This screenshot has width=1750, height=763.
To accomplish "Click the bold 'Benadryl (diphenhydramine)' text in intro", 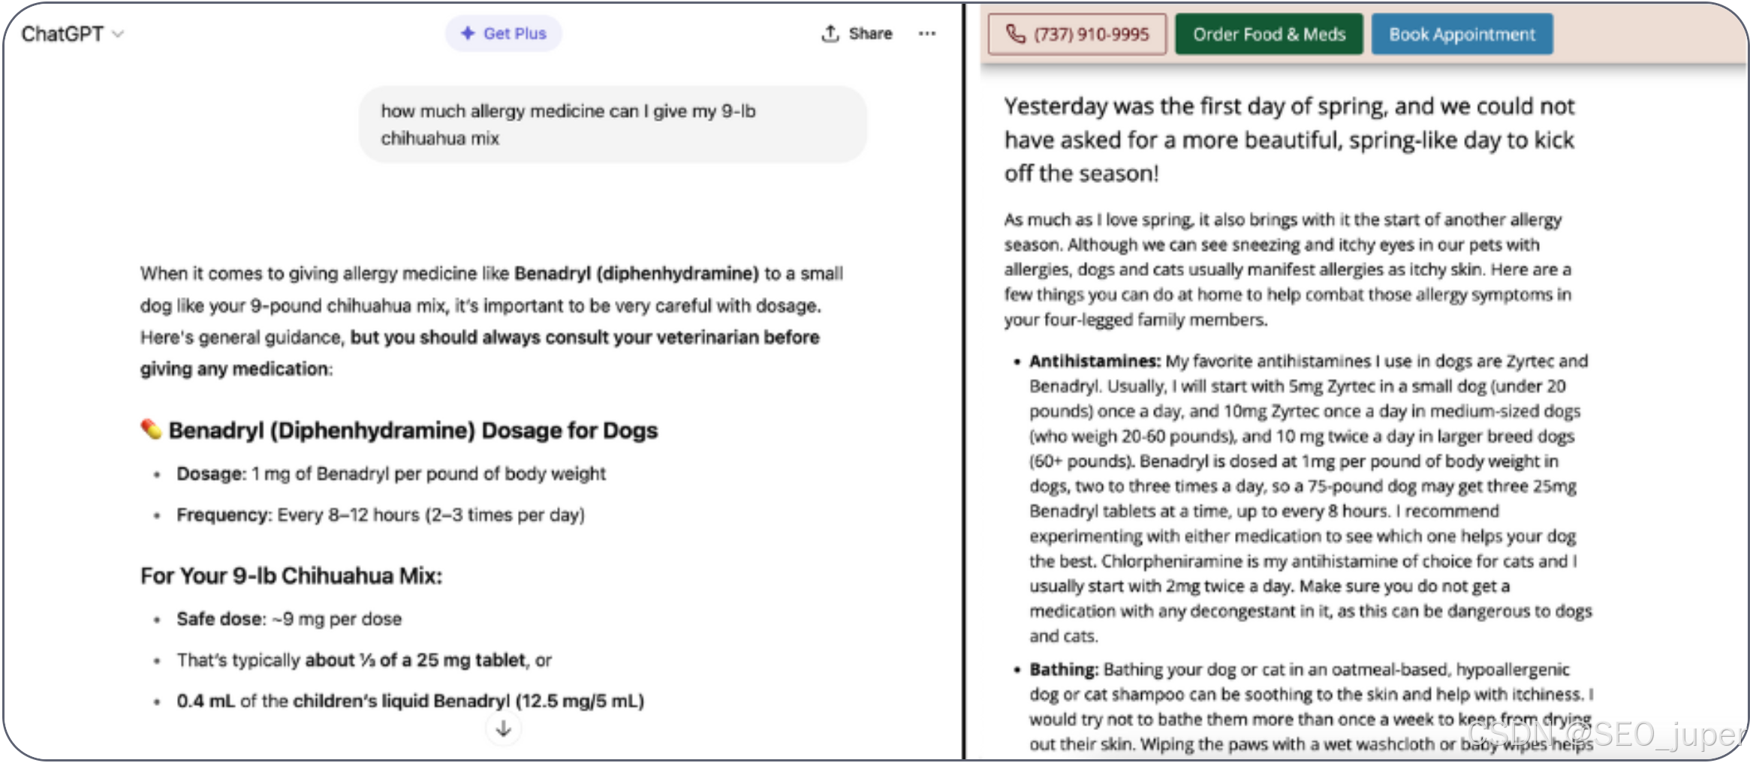I will 637,274.
